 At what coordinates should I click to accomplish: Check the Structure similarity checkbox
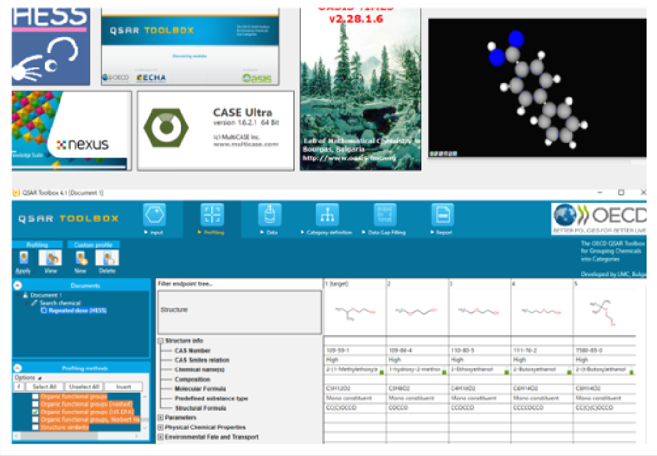pyautogui.click(x=36, y=427)
